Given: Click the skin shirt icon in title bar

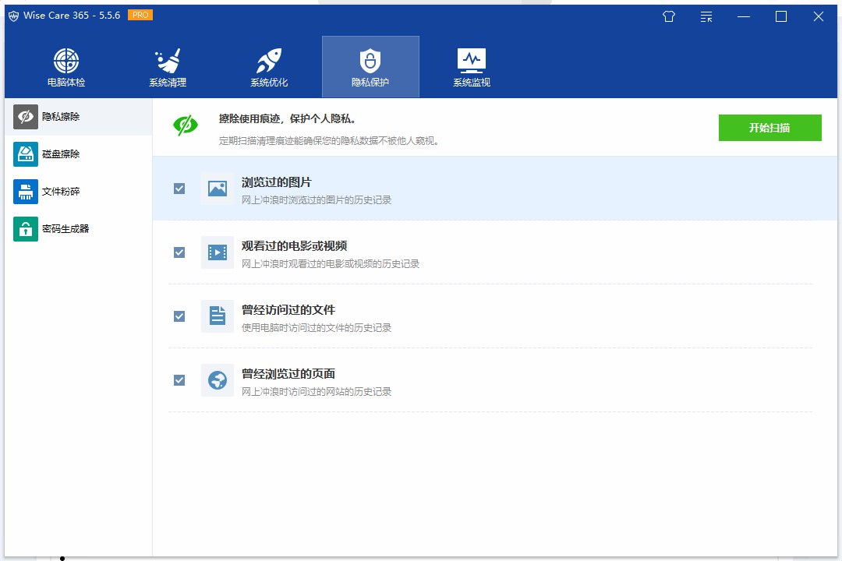Looking at the screenshot, I should (669, 16).
